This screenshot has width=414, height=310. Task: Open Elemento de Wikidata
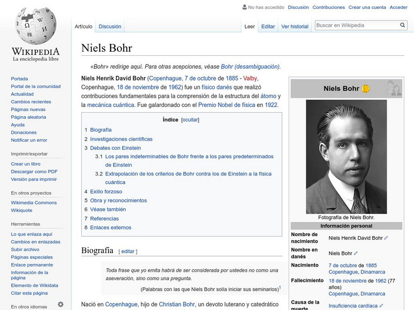pyautogui.click(x=34, y=285)
